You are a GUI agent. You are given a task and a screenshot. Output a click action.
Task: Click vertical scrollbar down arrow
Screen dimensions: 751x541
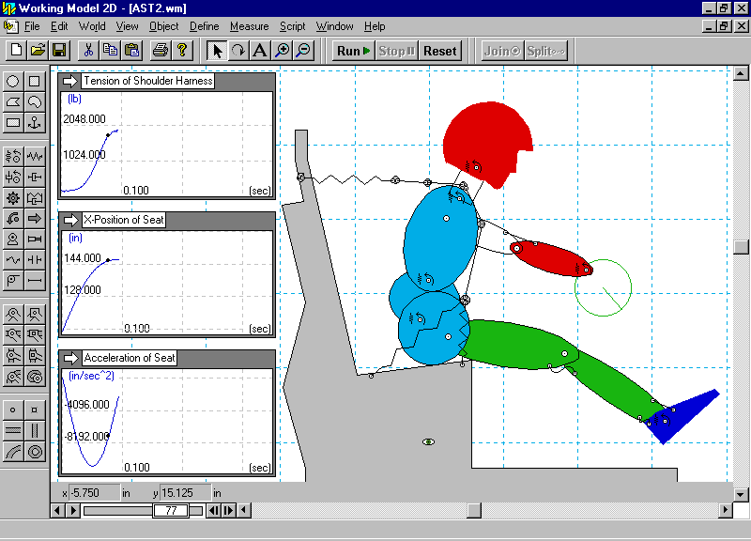(x=741, y=494)
